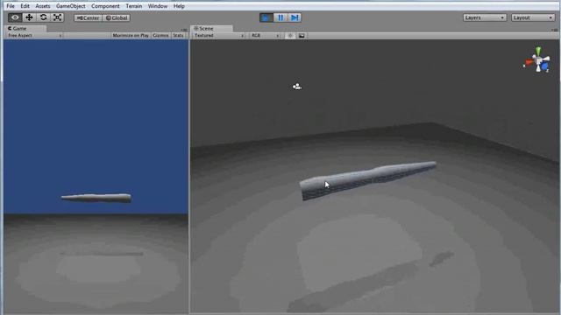Select the Rotate tool
561x315 pixels.
tap(43, 17)
